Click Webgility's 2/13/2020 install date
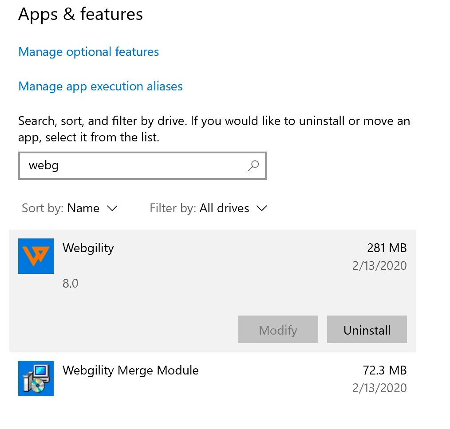Screen dimensions: 450x429 pyautogui.click(x=379, y=265)
